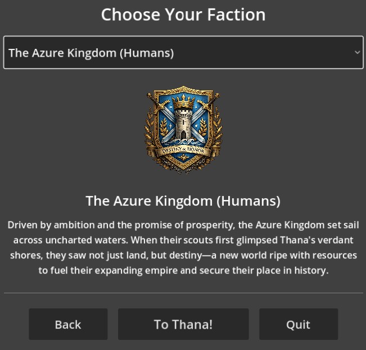Viewport: 366px width, 350px height.
Task: Click the dropdown chevron arrow
Action: tap(357, 52)
